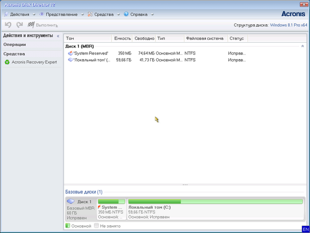Click the Acronis logo

coord(293,14)
